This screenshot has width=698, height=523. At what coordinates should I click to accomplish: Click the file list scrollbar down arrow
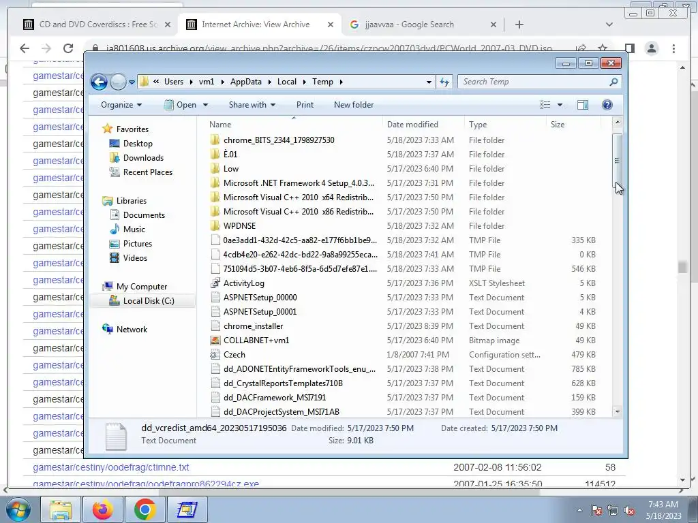(618, 412)
